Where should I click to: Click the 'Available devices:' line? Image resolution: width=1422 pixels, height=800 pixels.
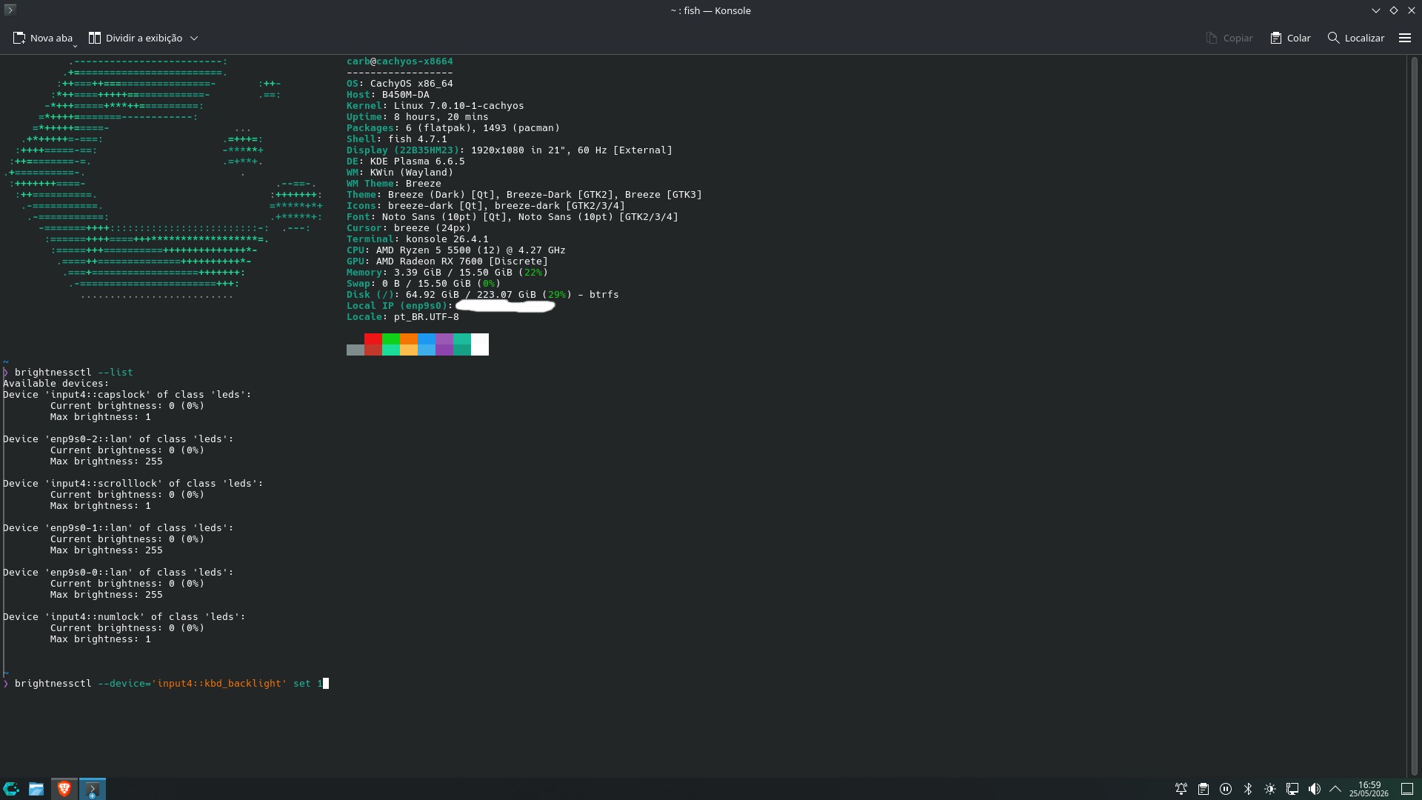tap(56, 384)
